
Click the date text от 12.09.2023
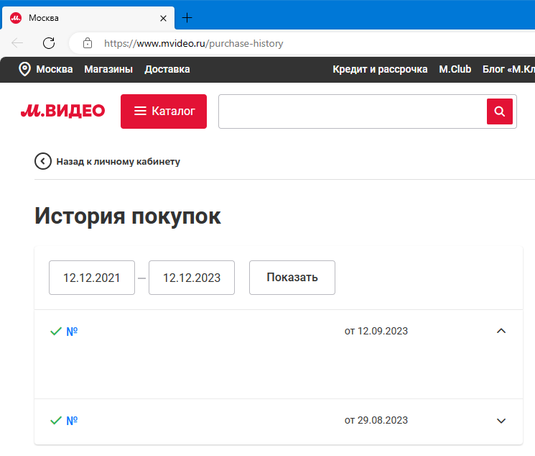[376, 331]
